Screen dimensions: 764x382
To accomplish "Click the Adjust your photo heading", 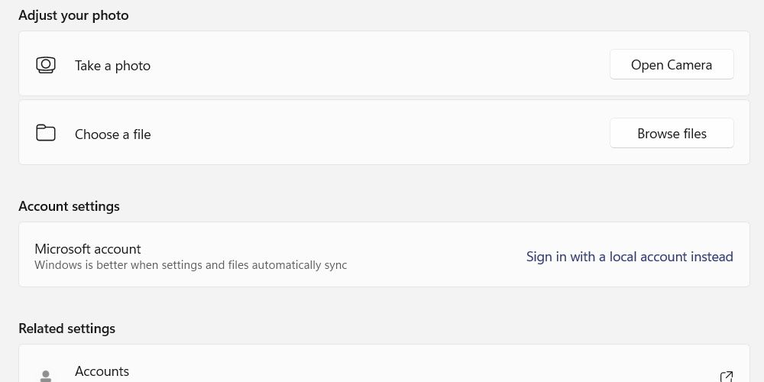I will [x=73, y=15].
